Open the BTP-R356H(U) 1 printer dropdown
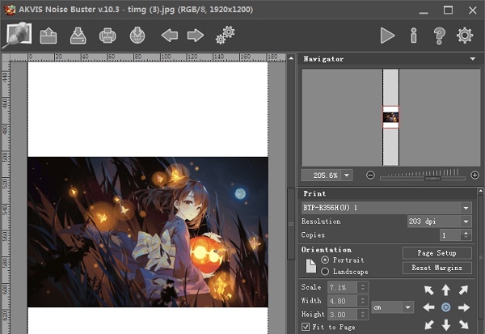485x334 pixels. click(x=466, y=208)
